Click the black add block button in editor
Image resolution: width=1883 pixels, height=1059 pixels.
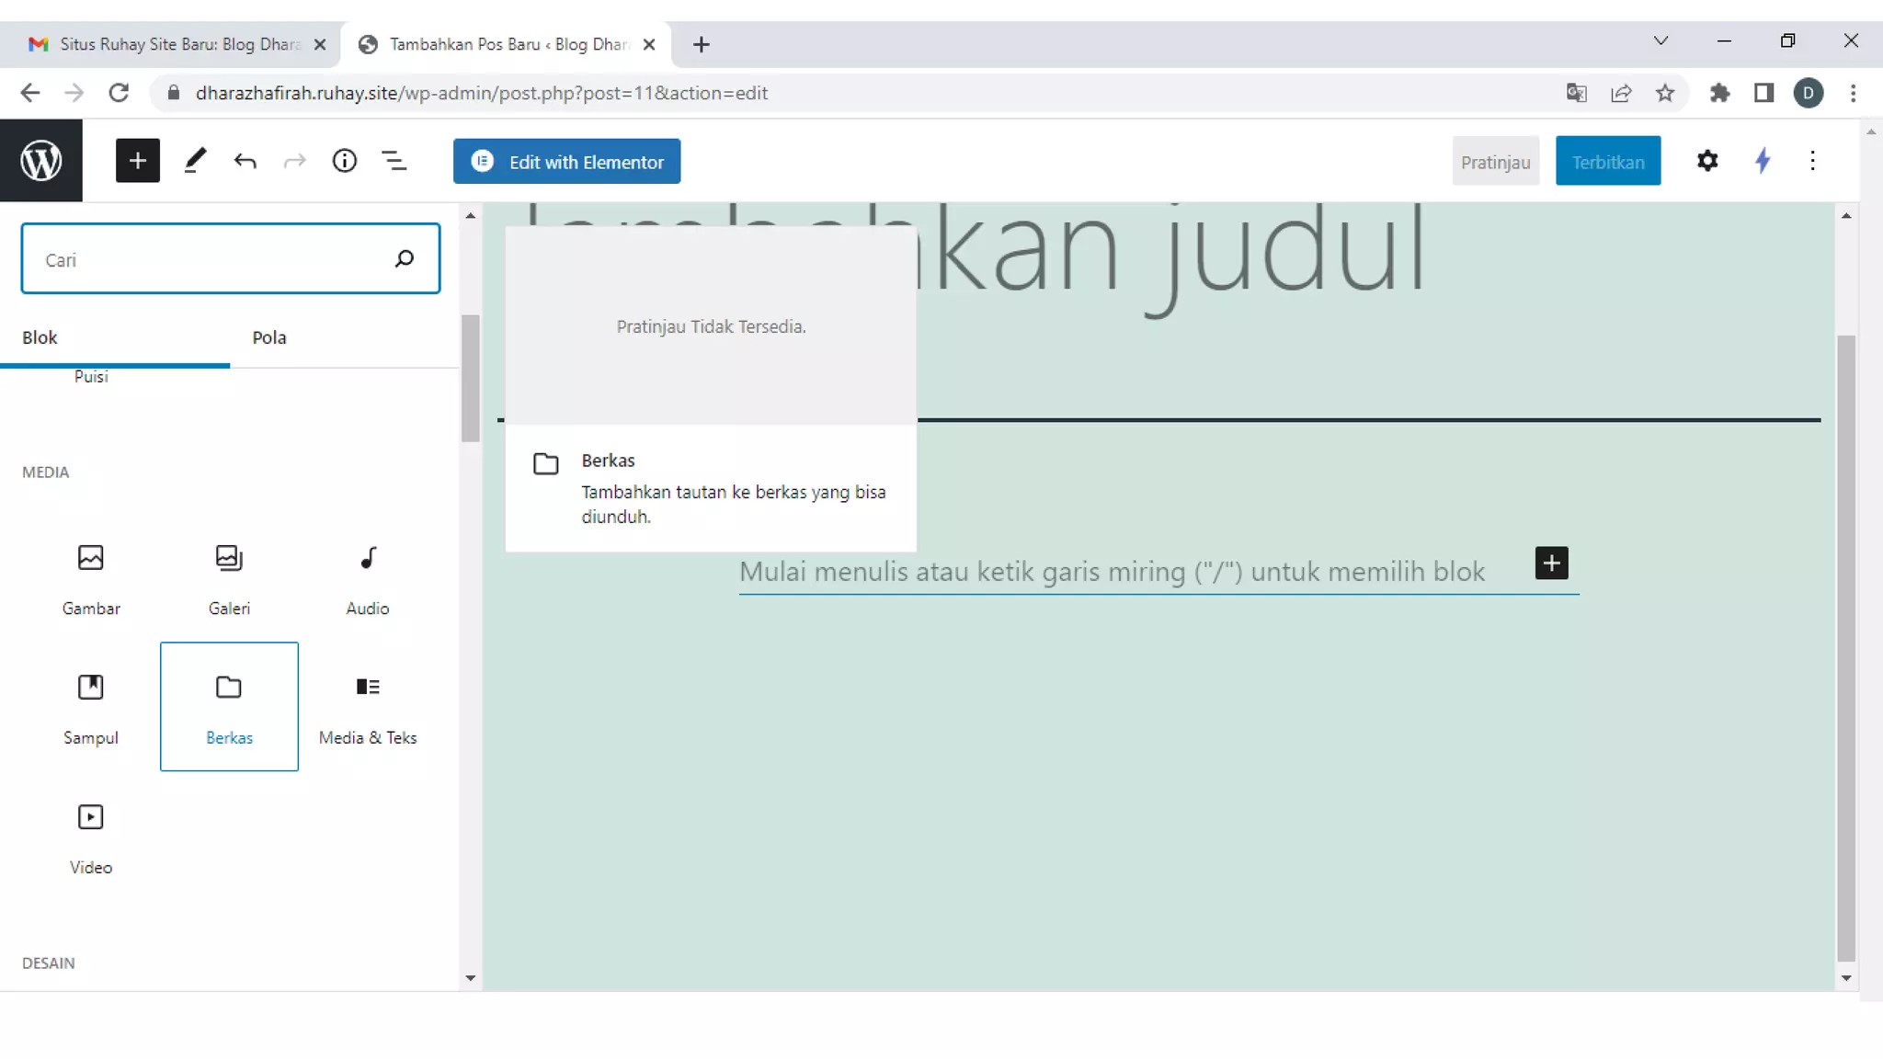click(1551, 563)
